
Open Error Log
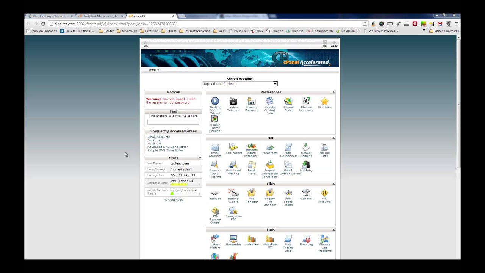click(306, 239)
